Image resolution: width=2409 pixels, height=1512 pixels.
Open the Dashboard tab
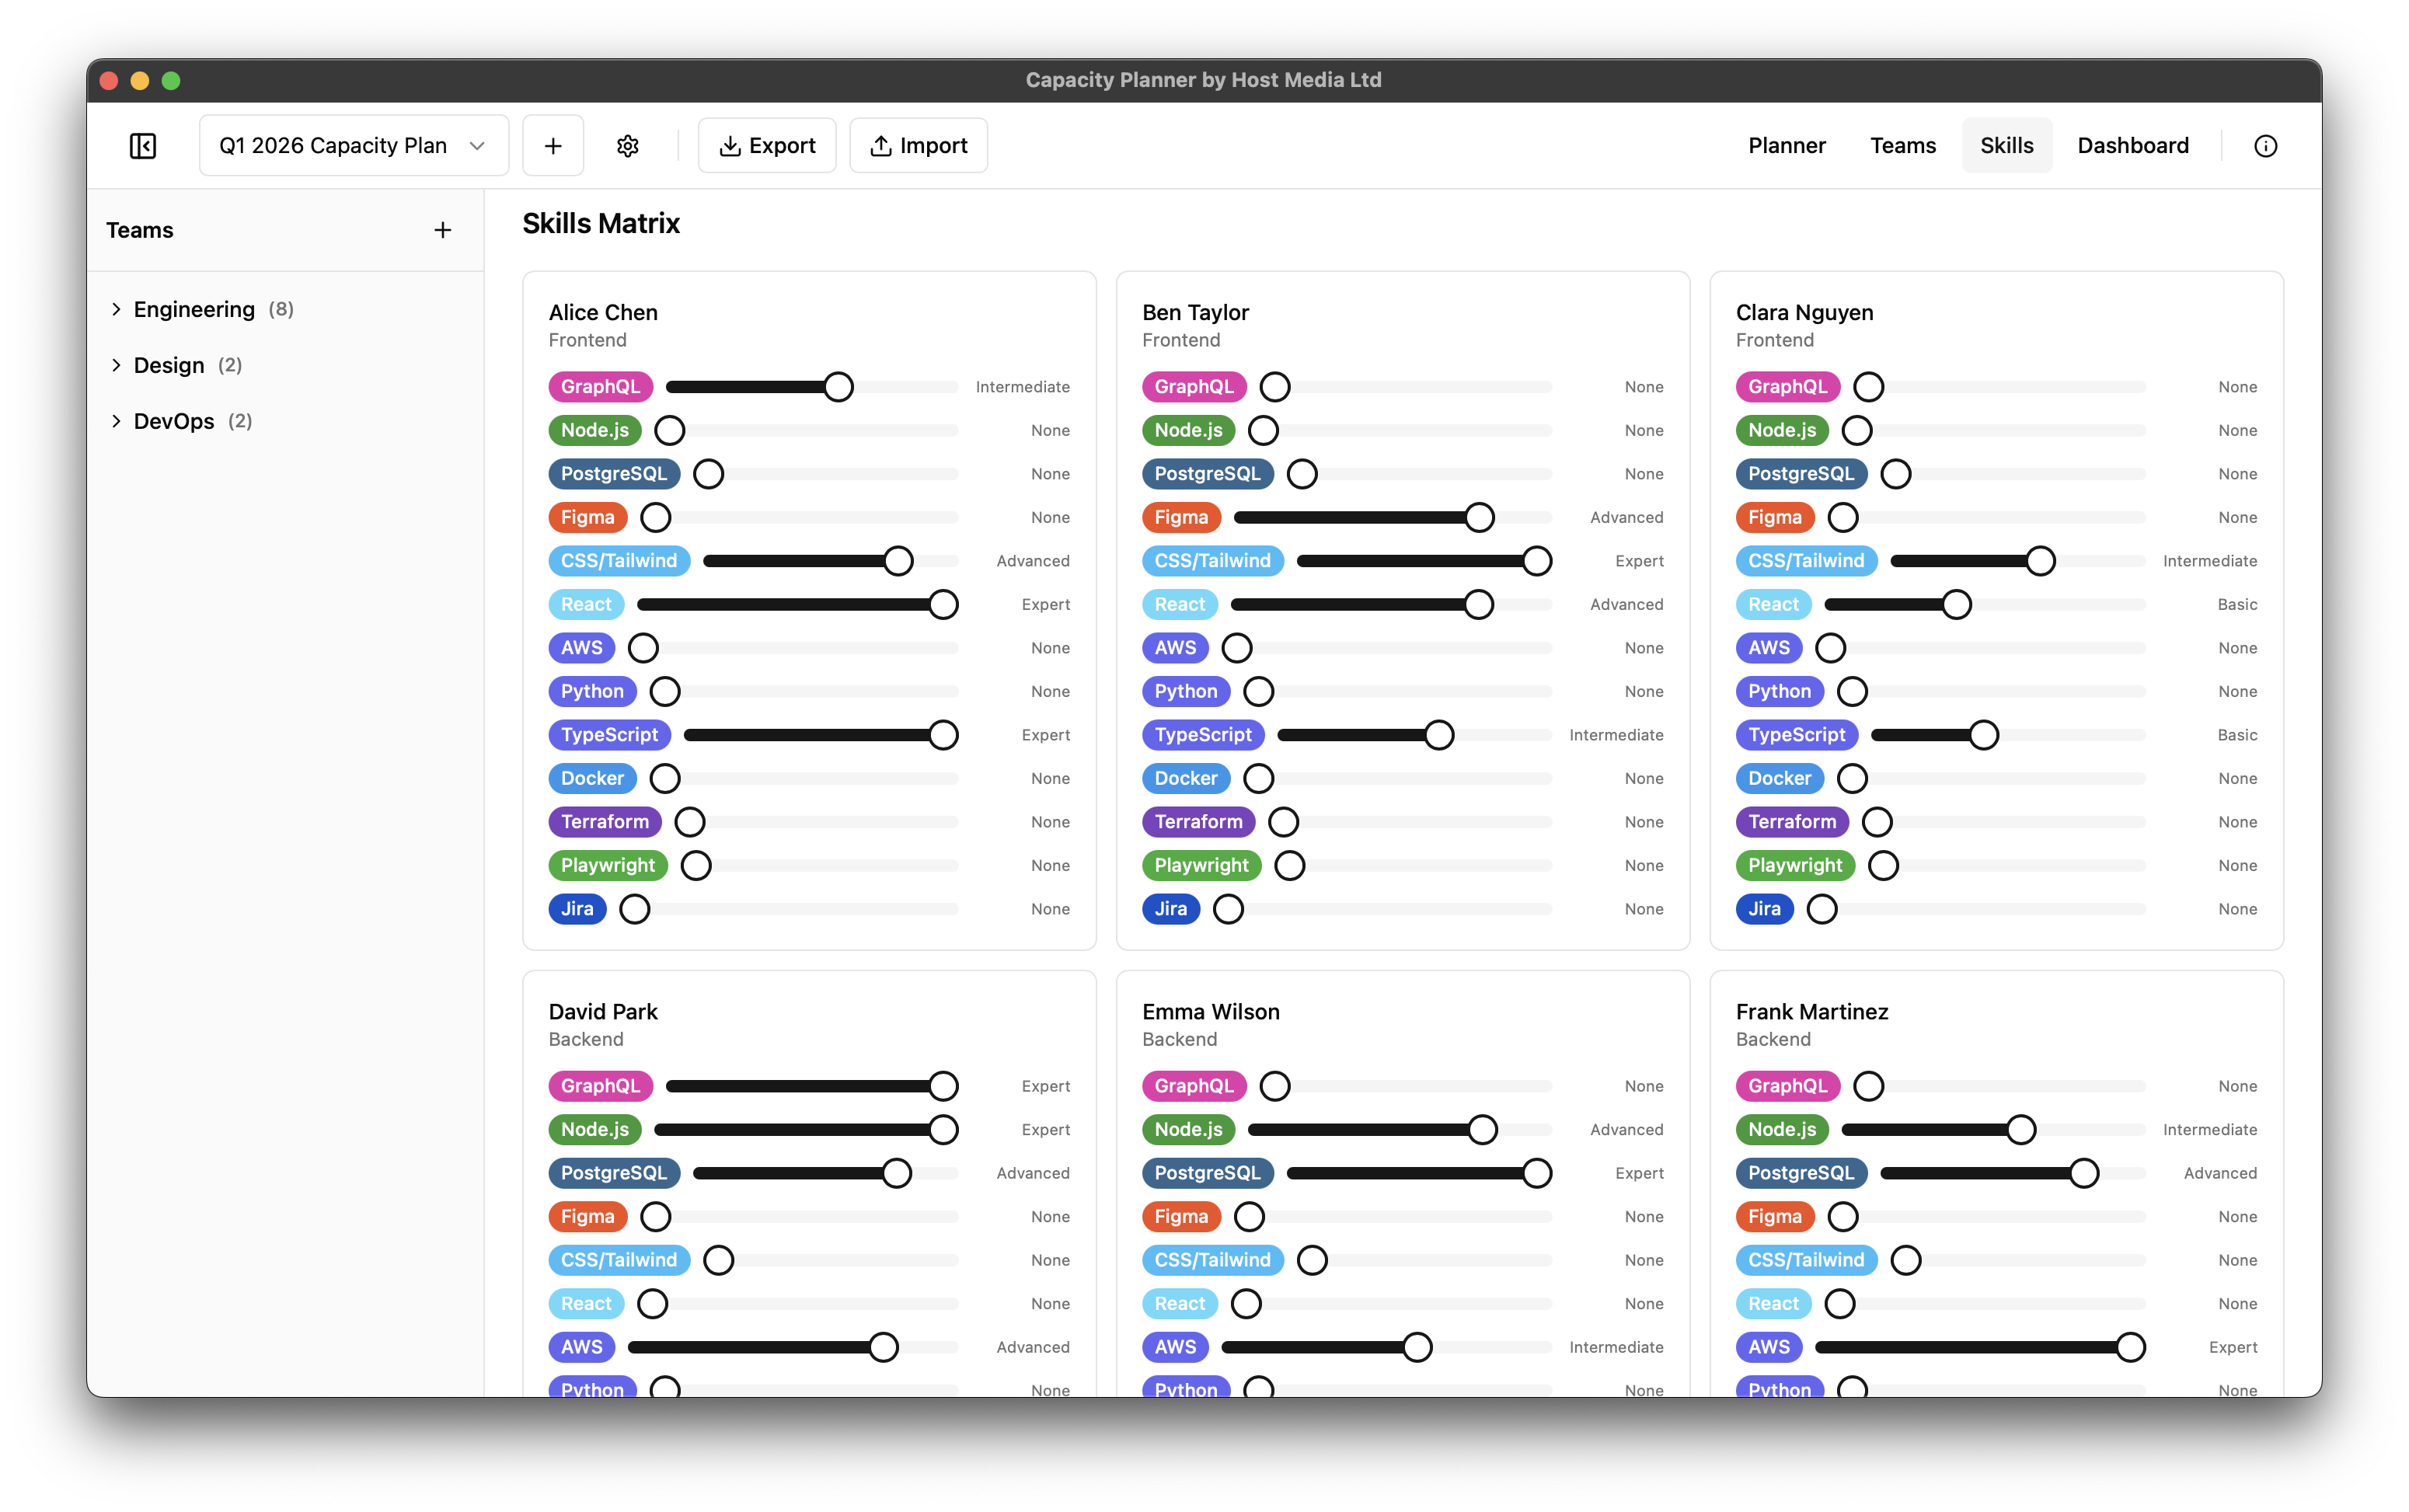tap(2132, 146)
